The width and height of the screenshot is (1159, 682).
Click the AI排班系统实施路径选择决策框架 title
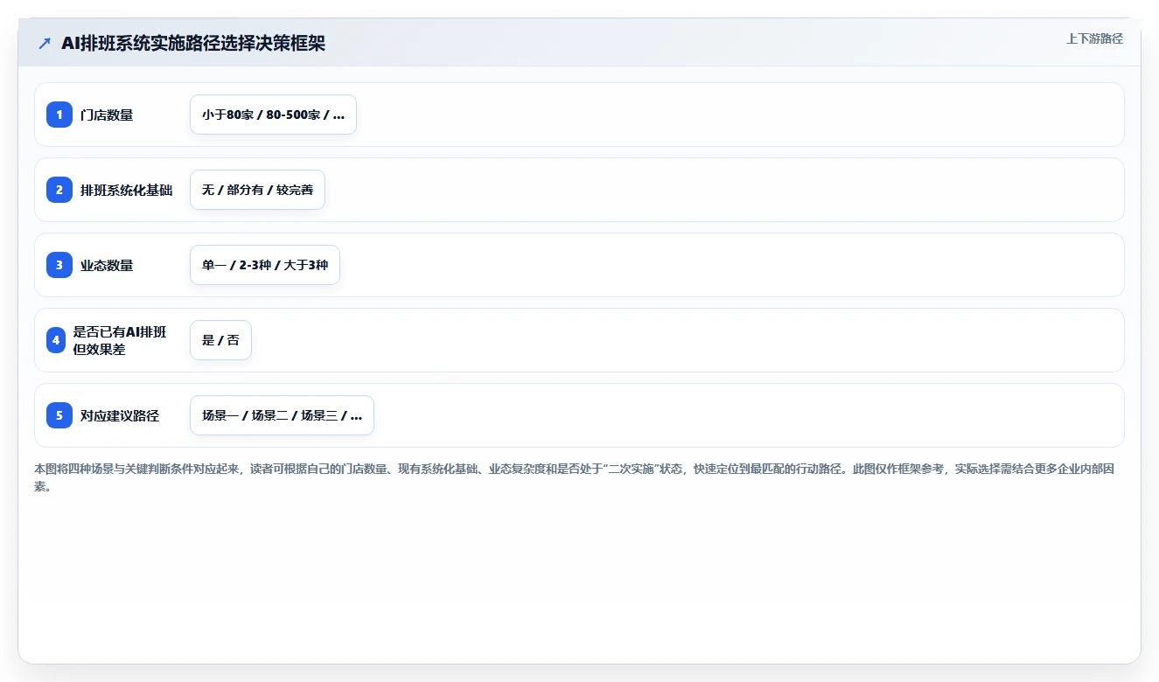click(x=193, y=43)
